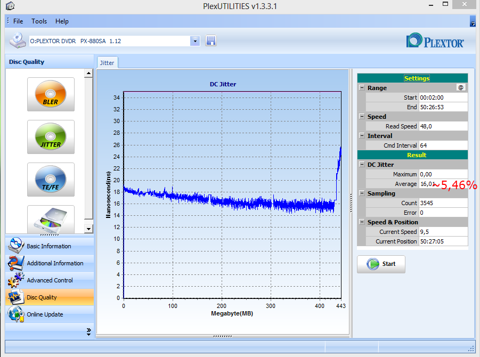Click the Current Position value 50:27:05
Screen dimensions: 480x357
click(443, 241)
